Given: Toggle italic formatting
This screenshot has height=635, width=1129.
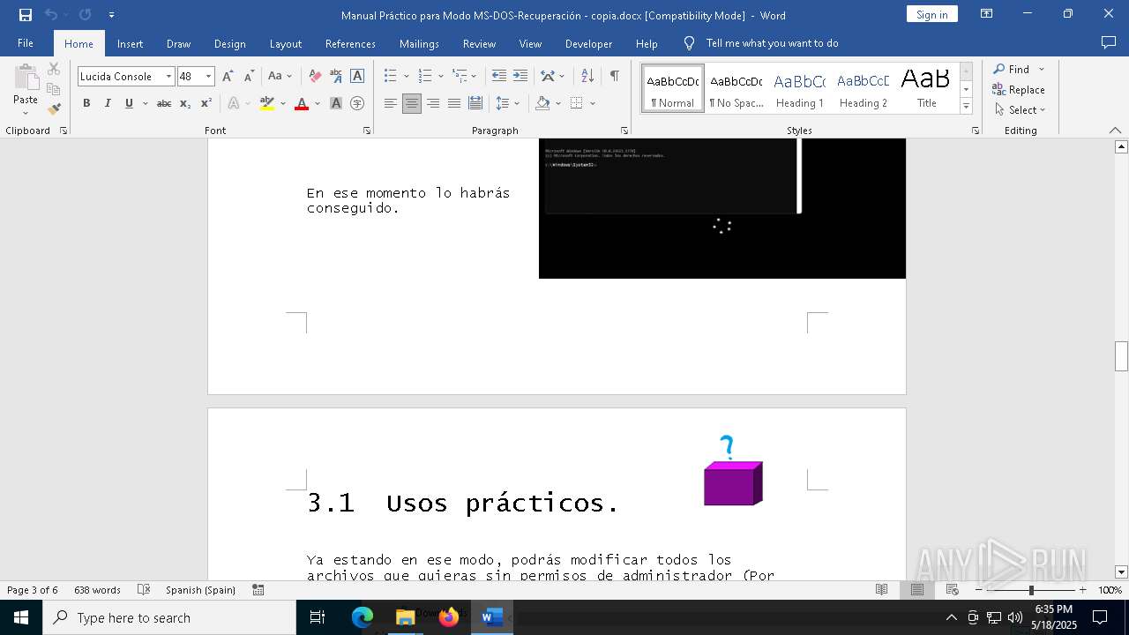Looking at the screenshot, I should tap(108, 103).
